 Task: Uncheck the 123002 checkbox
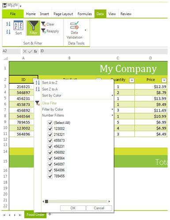point(50,129)
